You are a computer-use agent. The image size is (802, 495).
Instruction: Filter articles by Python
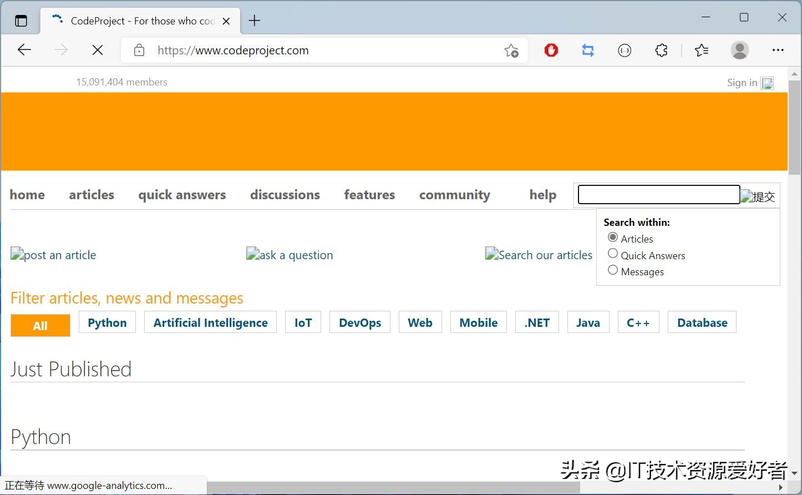(107, 322)
